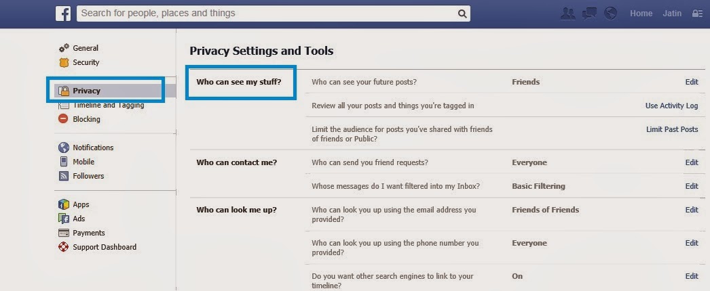710x291 pixels.
Task: Switch to Timeline and Tagging settings
Action: coord(108,105)
